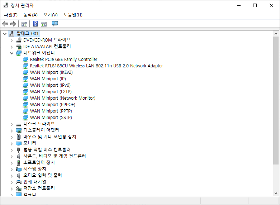The width and height of the screenshot is (280, 205).
Task: Expand the IDE ATA/ATAPI 컨트롤러 node
Action: click(x=12, y=47)
